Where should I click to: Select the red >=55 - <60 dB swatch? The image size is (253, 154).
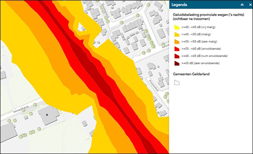coord(177,49)
